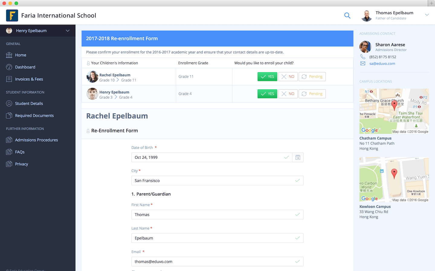Viewport: 435px width, 271px height.
Task: Open the FAQs link
Action: click(20, 152)
